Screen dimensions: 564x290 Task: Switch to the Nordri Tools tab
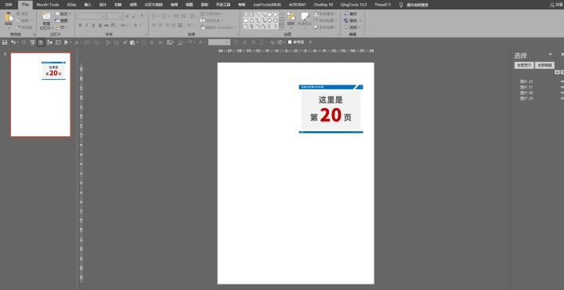(x=48, y=5)
